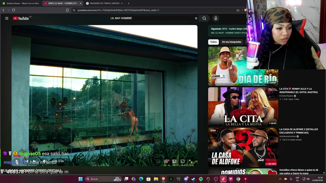Open the DÍA DE RÍO video thumbnail
326x183 pixels.
point(243,66)
